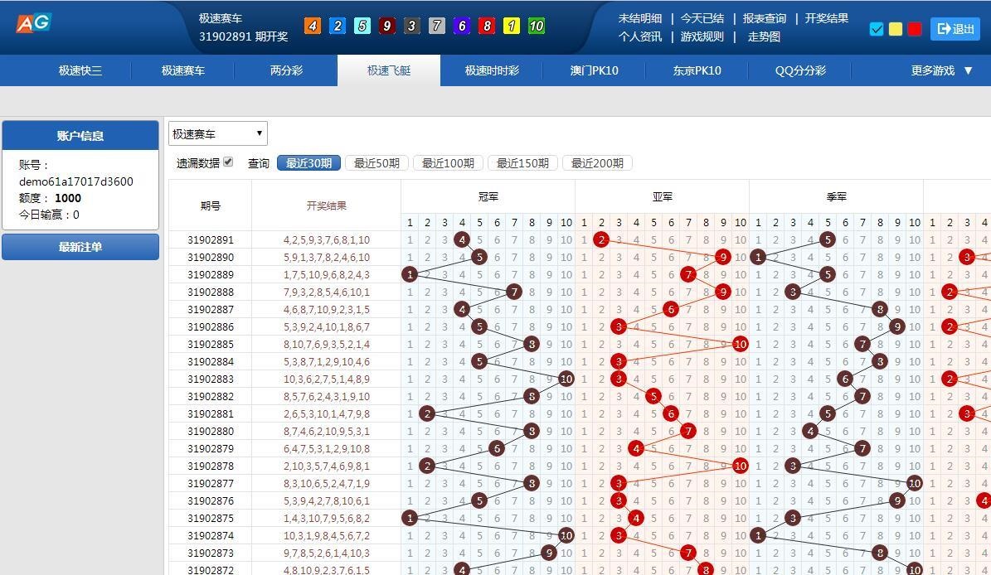Open the 极速赛车 game dropdown

click(x=217, y=133)
